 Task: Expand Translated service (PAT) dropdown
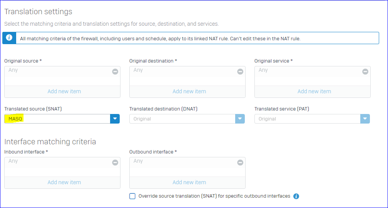pos(365,119)
